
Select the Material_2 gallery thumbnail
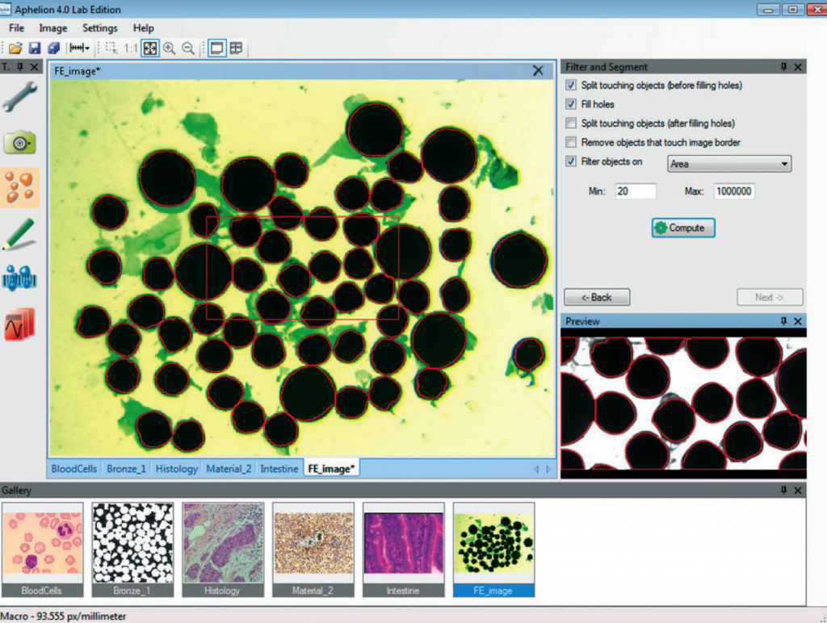click(x=313, y=550)
